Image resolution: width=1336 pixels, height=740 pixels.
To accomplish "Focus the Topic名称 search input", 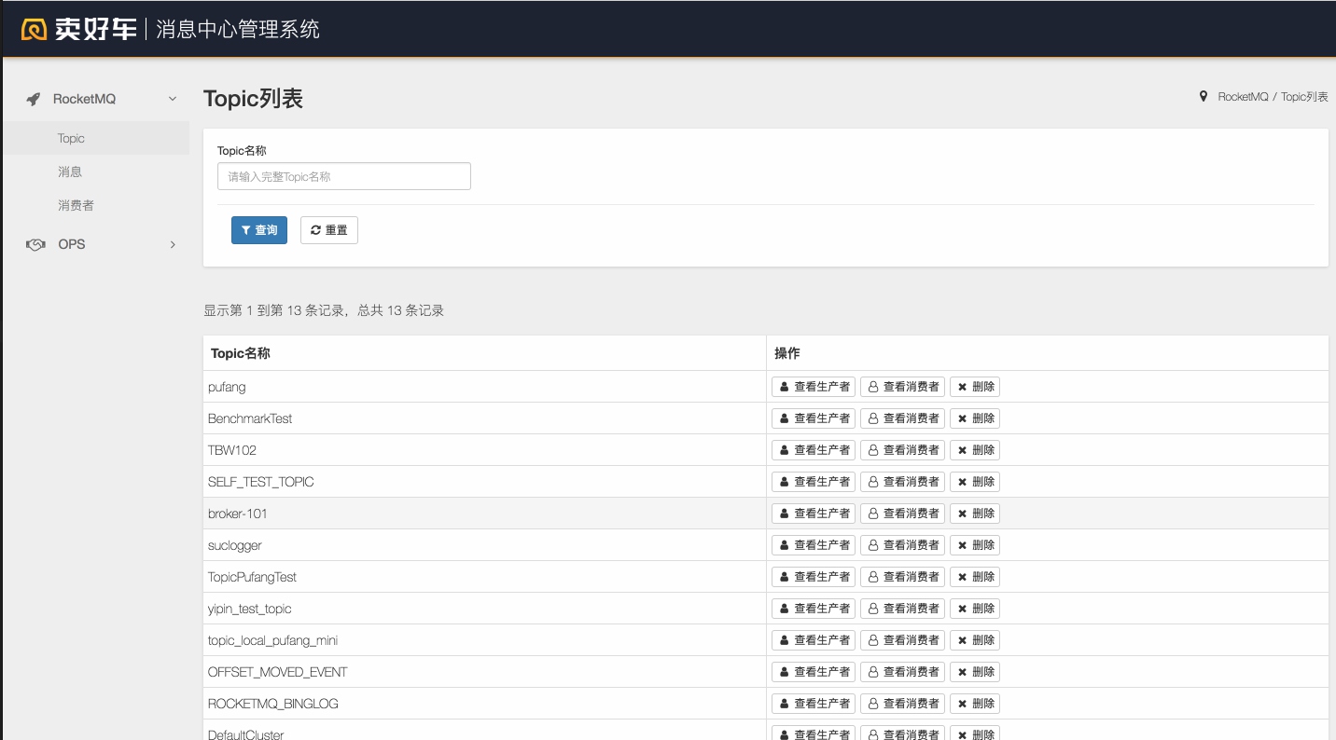I will point(344,176).
